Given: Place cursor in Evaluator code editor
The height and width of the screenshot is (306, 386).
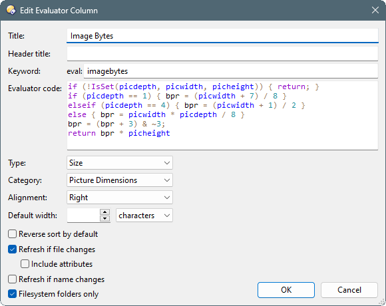Looking at the screenshot, I should (222, 115).
